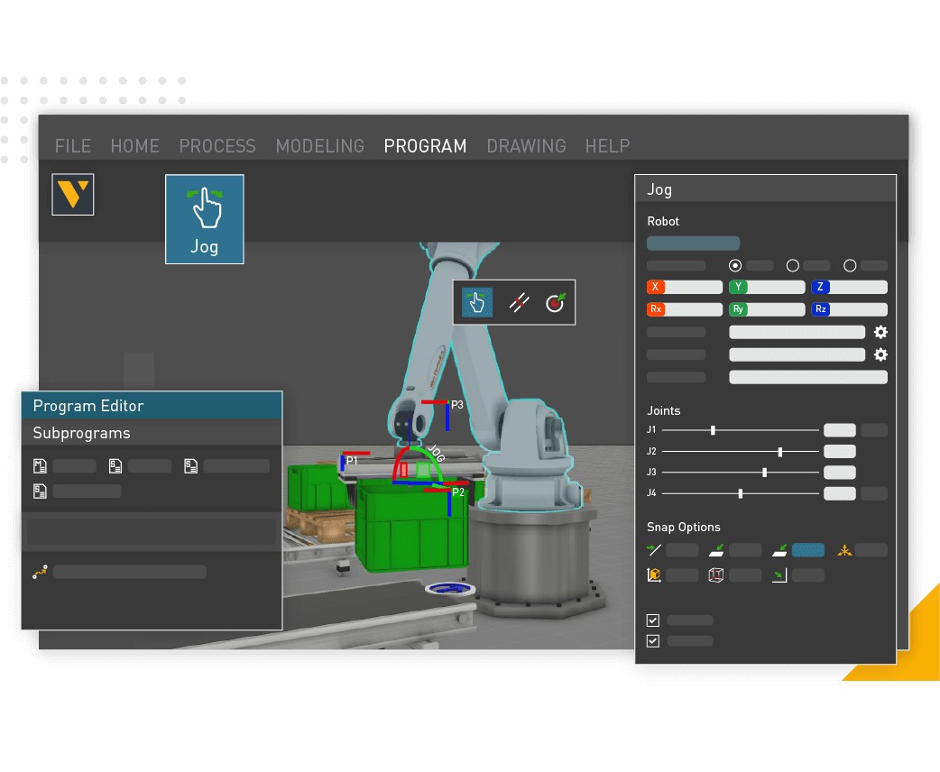Switch to the MODELING ribbon tab

(x=320, y=145)
